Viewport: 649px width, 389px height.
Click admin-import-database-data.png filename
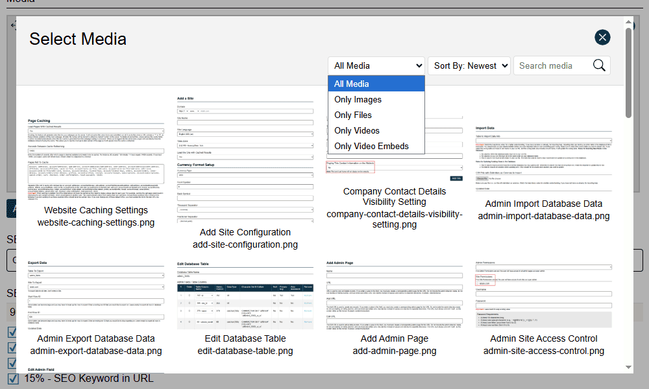(x=543, y=216)
